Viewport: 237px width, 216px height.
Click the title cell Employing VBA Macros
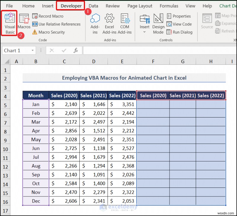pyautogui.click(x=124, y=78)
